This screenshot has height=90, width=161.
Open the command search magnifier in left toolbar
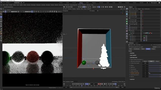1,9
